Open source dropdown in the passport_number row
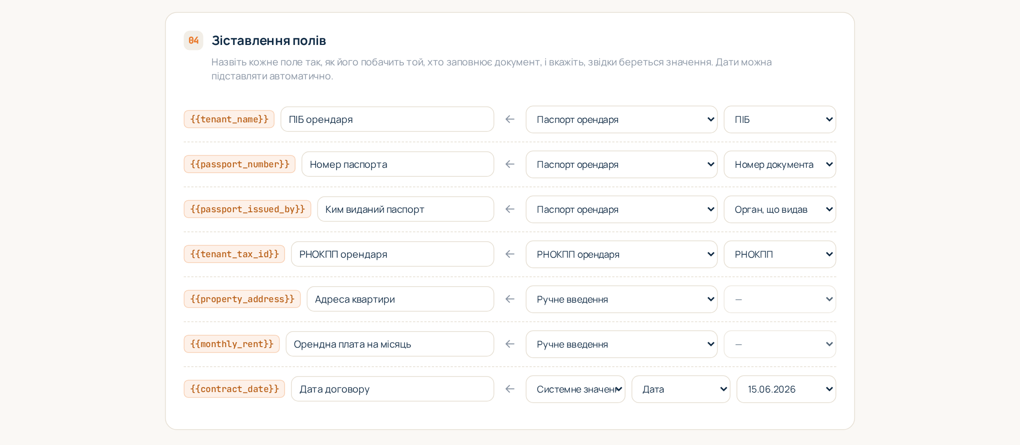 (621, 164)
